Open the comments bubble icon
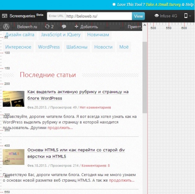 [x=64, y=27]
